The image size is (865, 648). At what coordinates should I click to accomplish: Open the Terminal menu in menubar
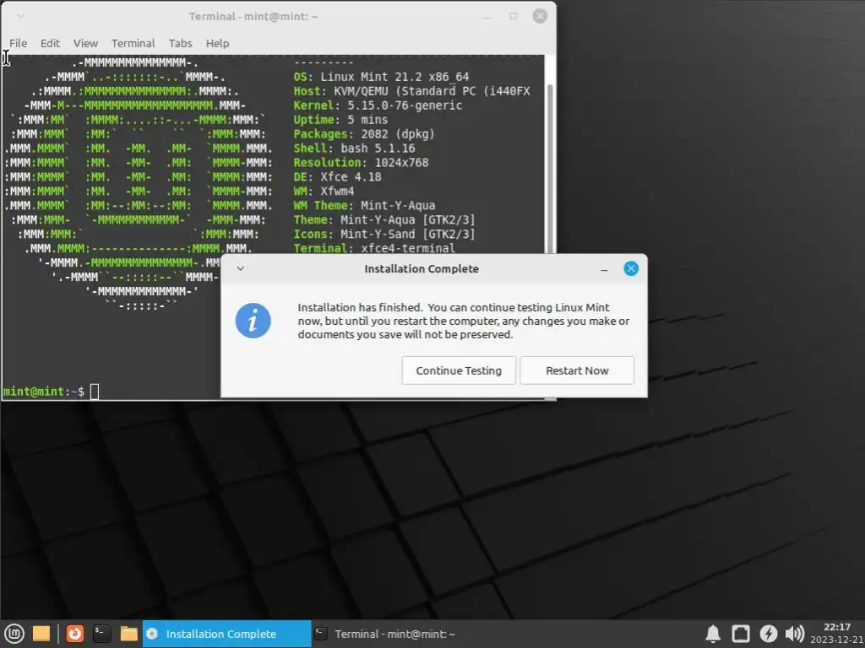[x=133, y=43]
